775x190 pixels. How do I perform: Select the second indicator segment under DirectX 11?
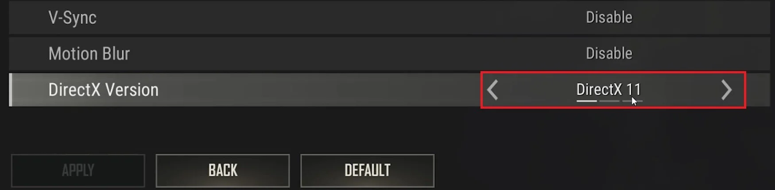coord(609,101)
